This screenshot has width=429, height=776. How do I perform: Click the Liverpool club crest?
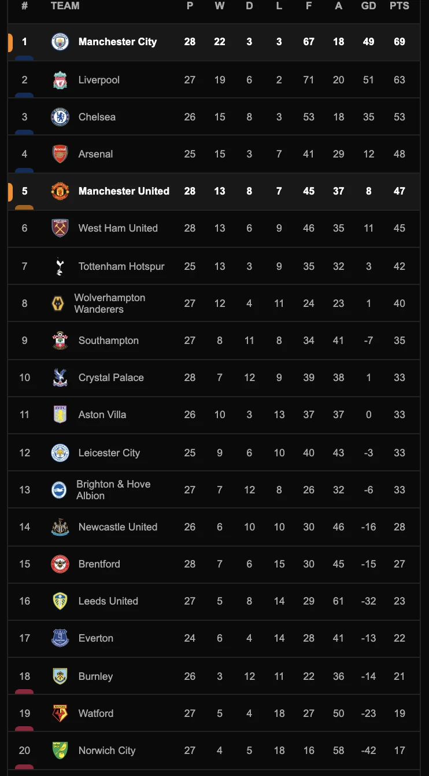(x=60, y=80)
